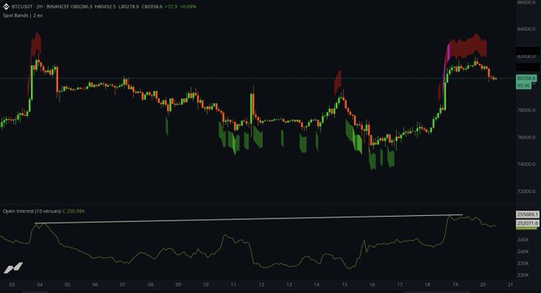
Task: Click the Spot Bands | 2 ex indicator label
Action: click(23, 16)
